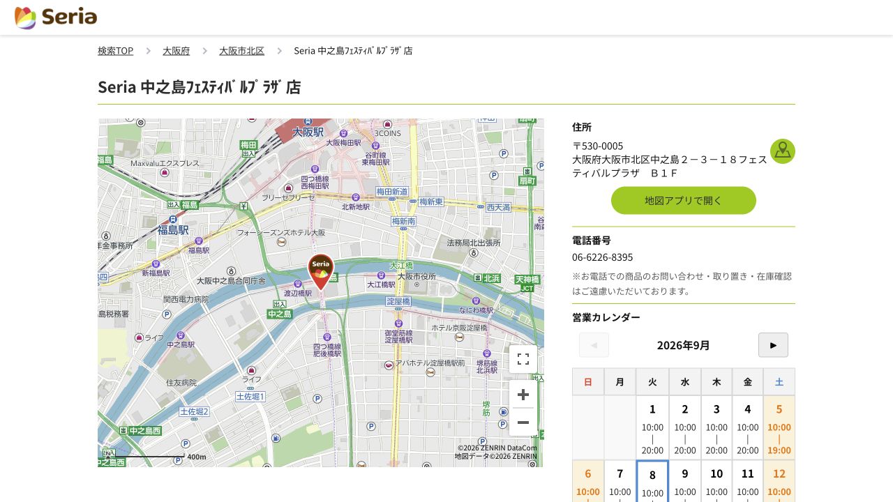
Task: Select Sunday day 6 in the calendar
Action: click(x=588, y=481)
